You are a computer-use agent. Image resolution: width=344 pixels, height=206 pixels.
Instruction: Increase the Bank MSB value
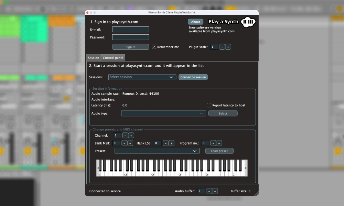(x=130, y=143)
